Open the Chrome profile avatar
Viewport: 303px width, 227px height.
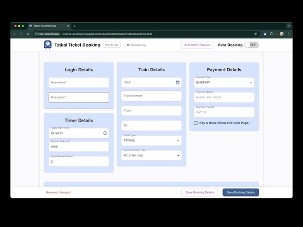click(x=282, y=34)
